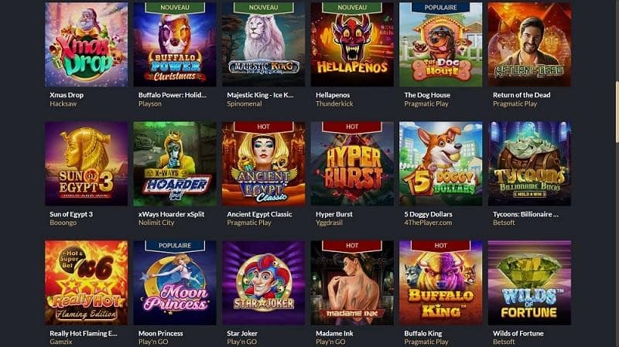The width and height of the screenshot is (619, 347).
Task: Open Return of the Dead game image
Action: 529,44
